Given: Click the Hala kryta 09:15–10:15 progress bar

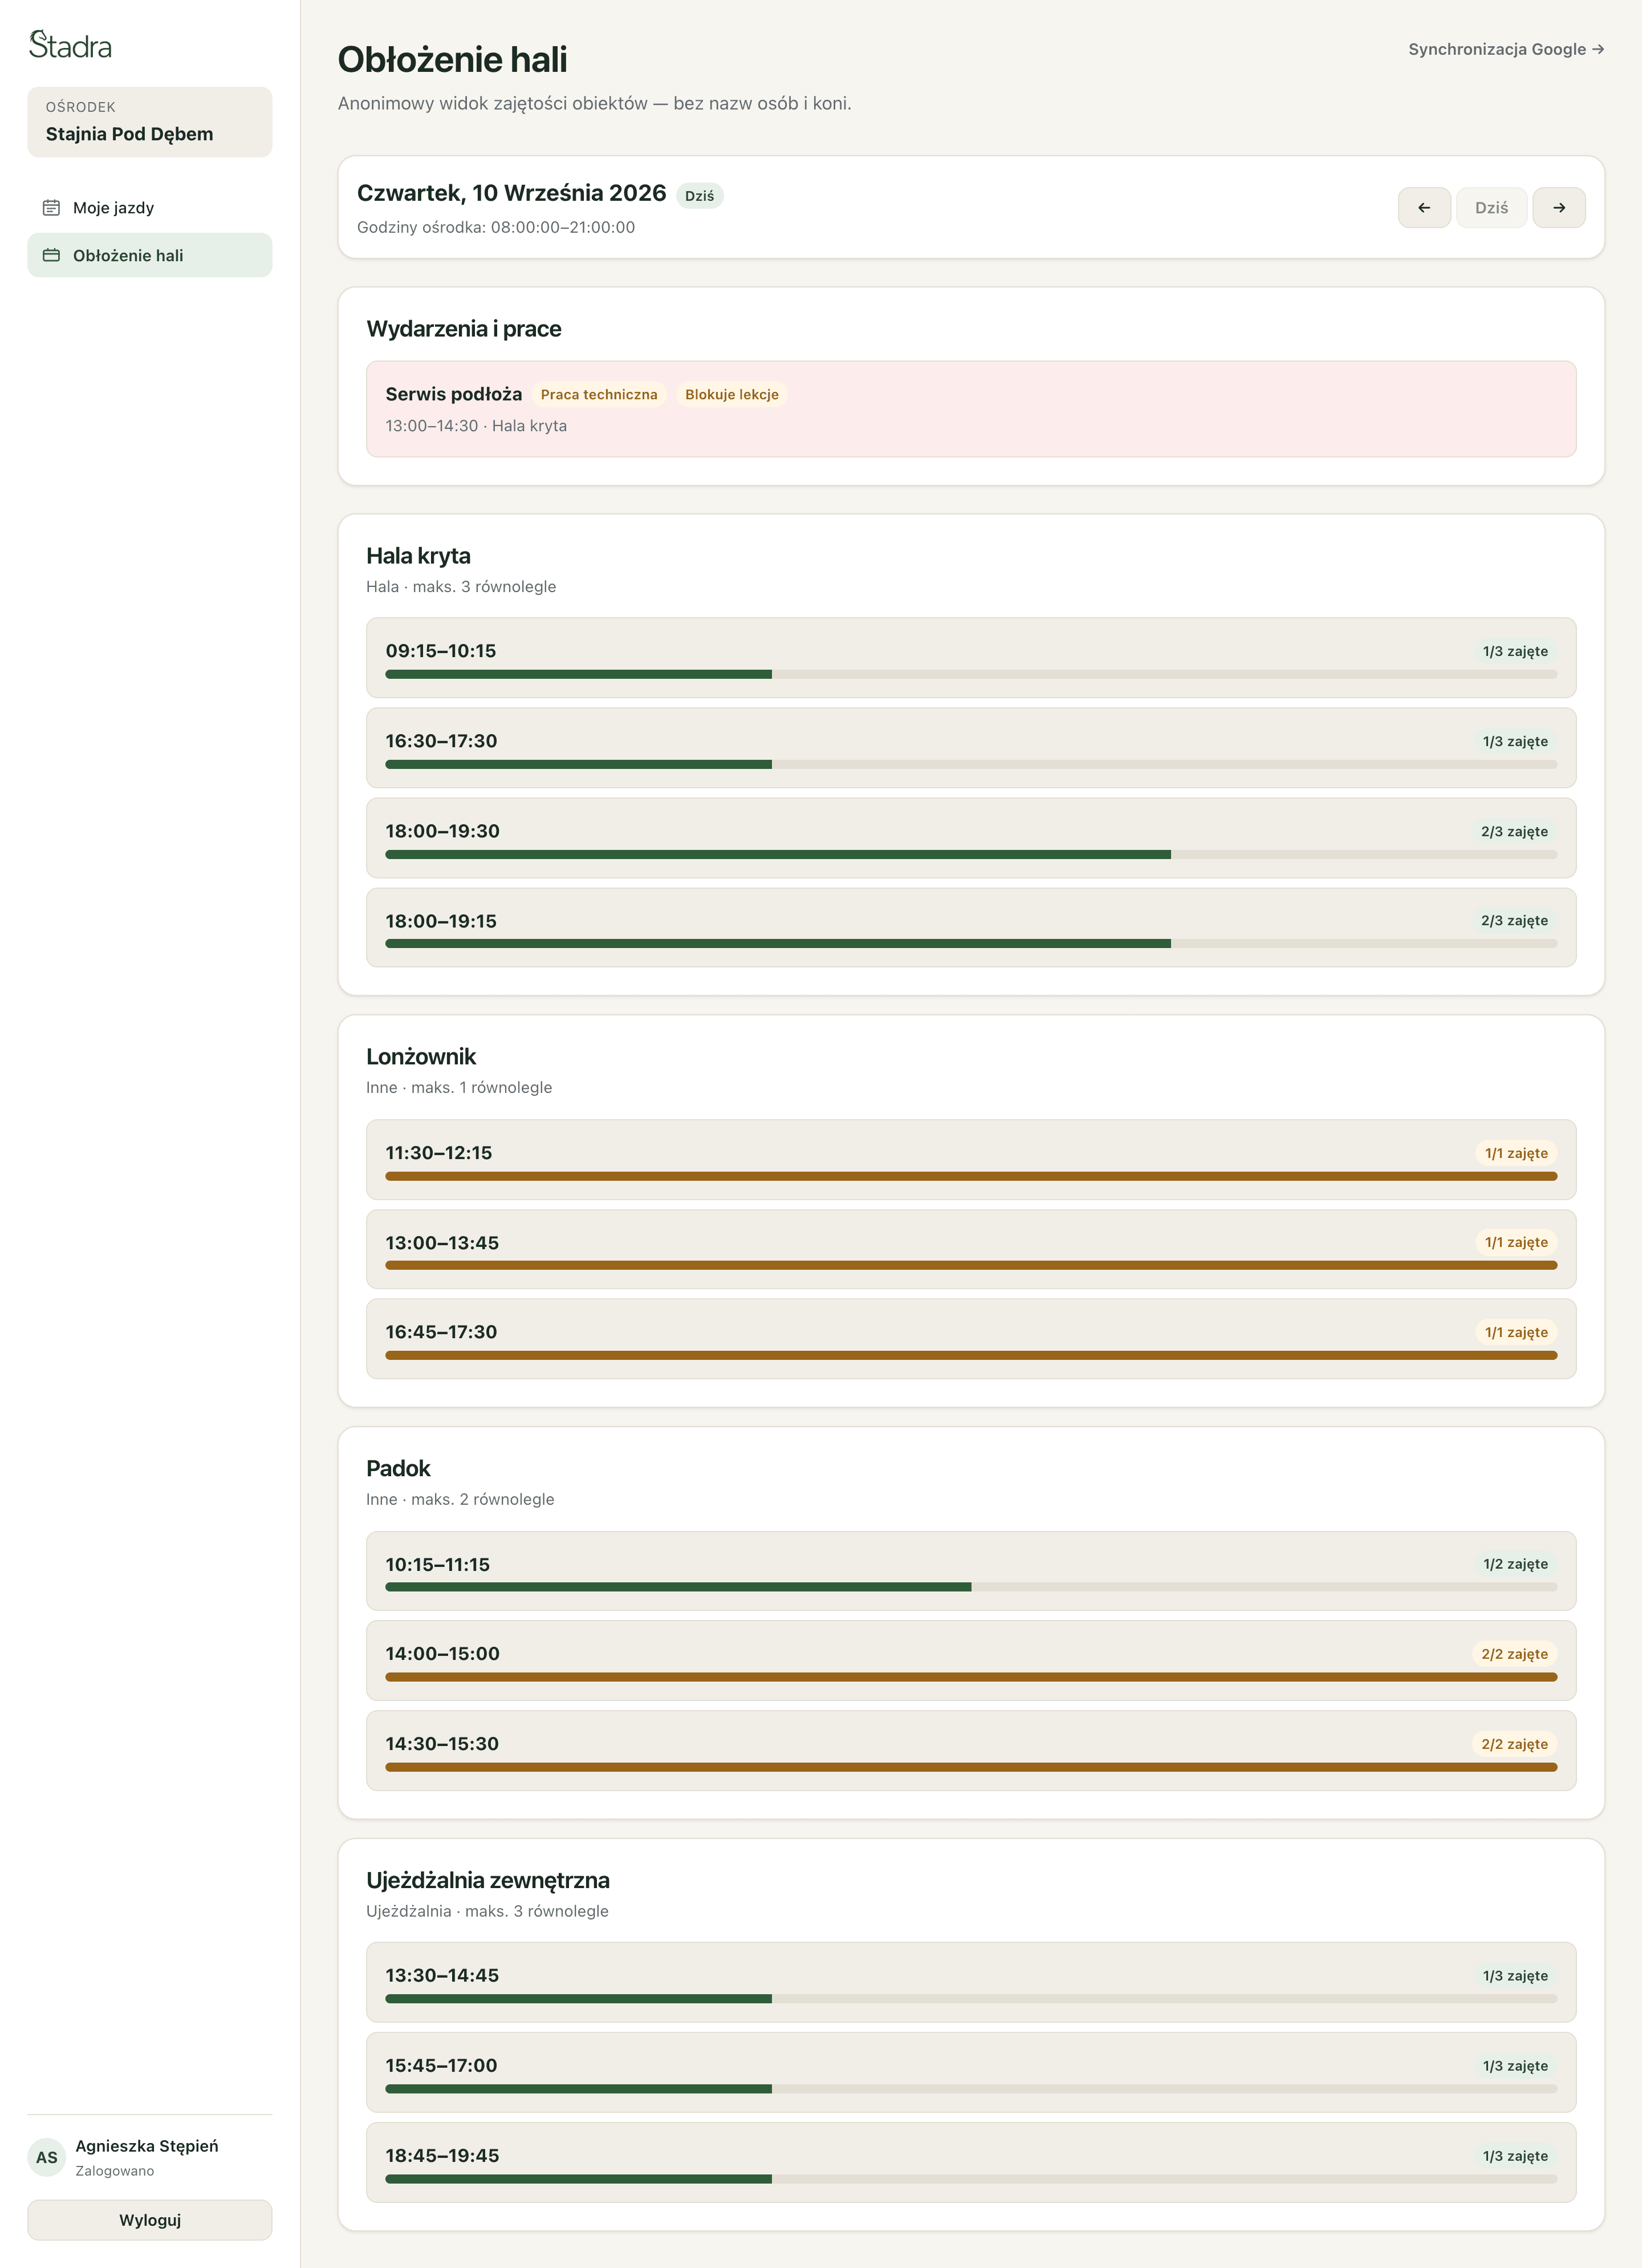Looking at the screenshot, I should click(x=972, y=675).
